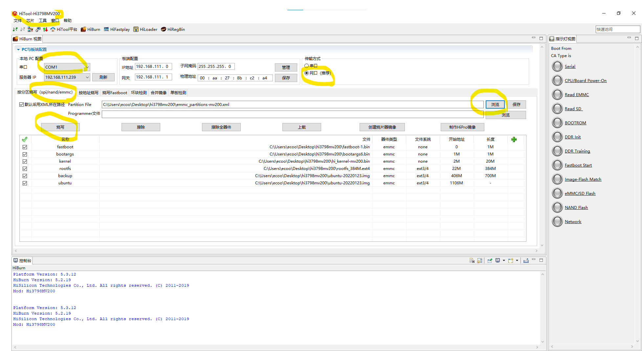Pin the console view icon
This screenshot has height=351, width=642.
[x=490, y=260]
